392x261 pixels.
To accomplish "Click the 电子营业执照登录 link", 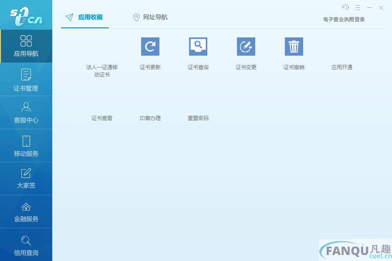I will click(x=344, y=19).
